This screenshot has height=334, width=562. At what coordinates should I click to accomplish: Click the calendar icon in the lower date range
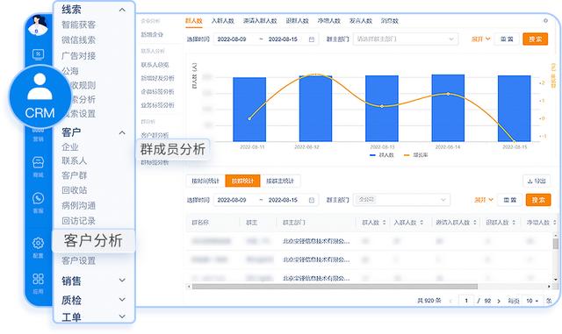pos(312,200)
